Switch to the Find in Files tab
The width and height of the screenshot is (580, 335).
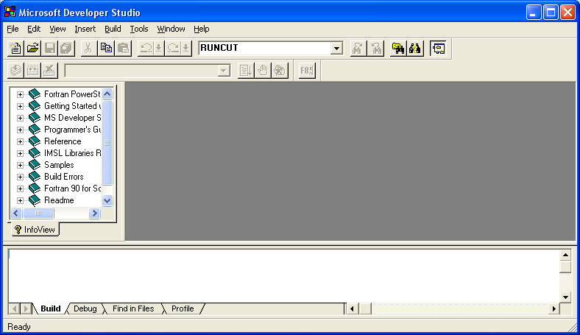click(x=133, y=308)
